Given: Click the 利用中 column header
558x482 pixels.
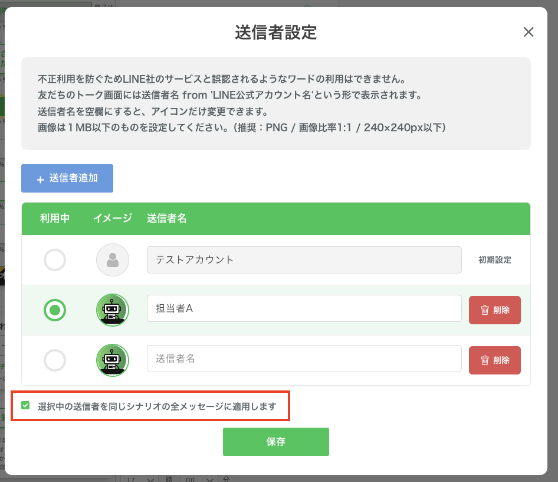Looking at the screenshot, I should coord(55,219).
